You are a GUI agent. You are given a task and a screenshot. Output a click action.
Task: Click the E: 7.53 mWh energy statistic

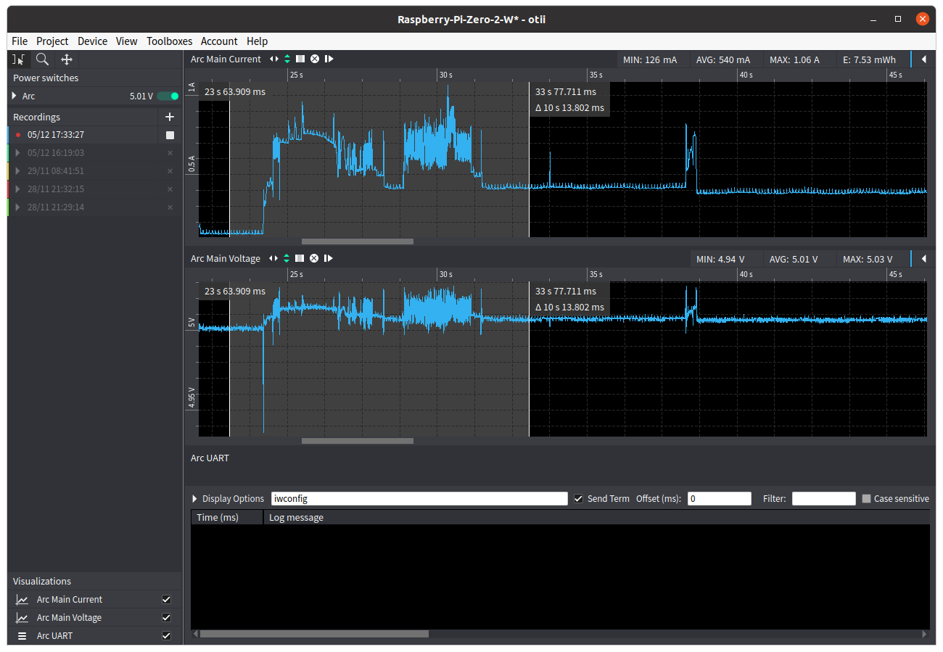(870, 60)
